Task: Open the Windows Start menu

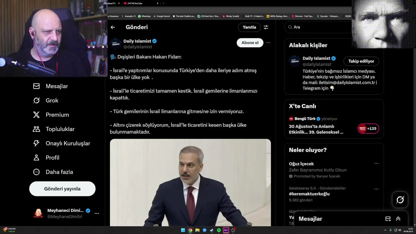Action: click(183, 230)
